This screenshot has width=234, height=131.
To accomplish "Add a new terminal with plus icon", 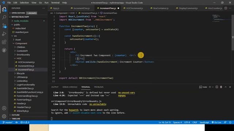I will [210, 87].
